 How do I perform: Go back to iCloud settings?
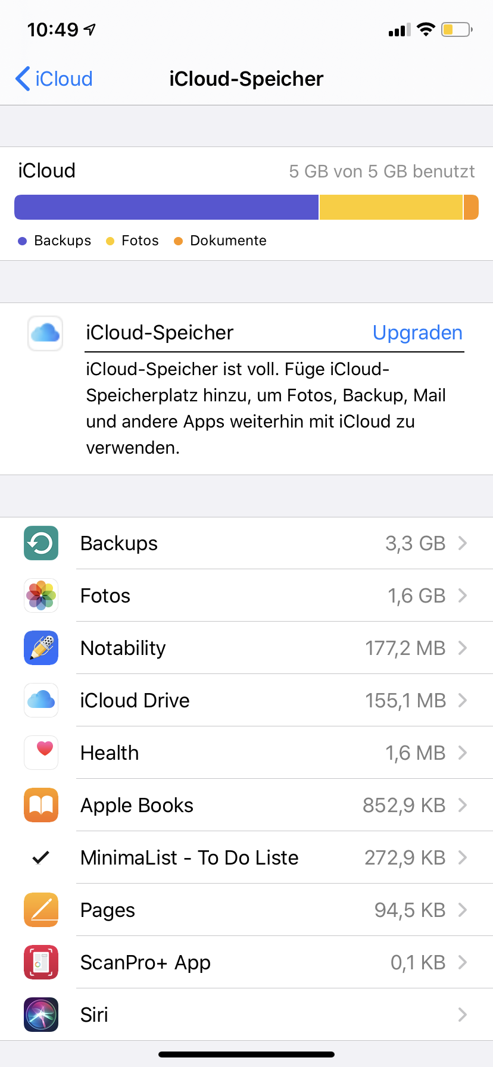click(x=54, y=79)
